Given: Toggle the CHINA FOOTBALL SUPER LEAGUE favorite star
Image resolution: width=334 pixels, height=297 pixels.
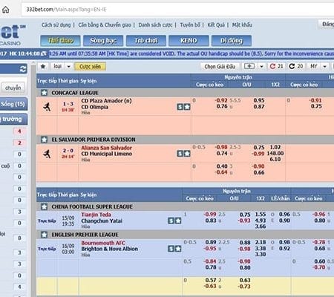Looking at the screenshot, I should pos(44,206).
